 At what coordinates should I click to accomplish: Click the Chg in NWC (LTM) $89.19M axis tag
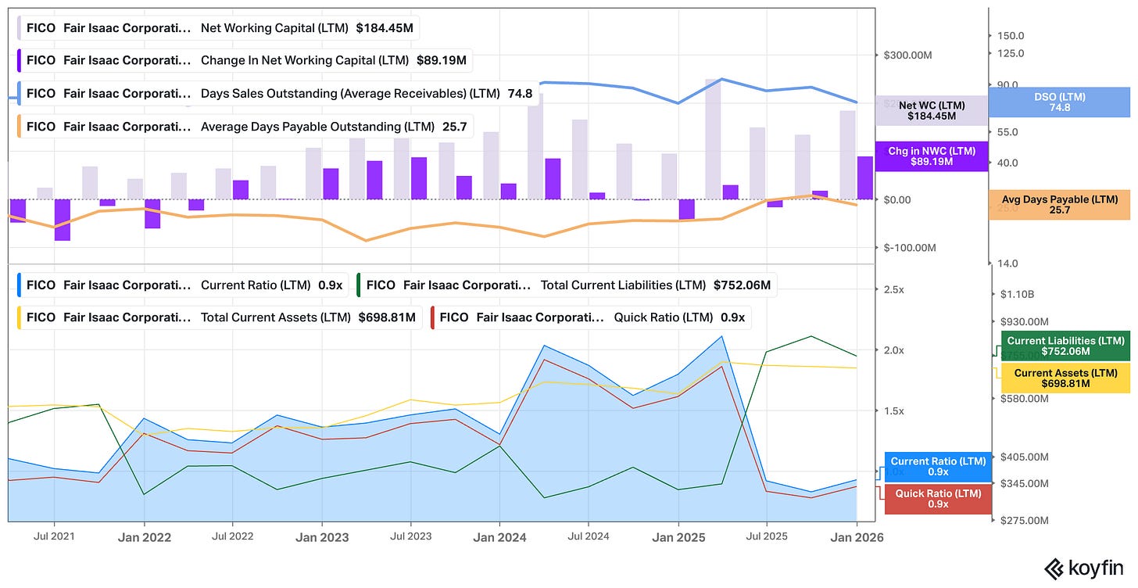point(932,156)
